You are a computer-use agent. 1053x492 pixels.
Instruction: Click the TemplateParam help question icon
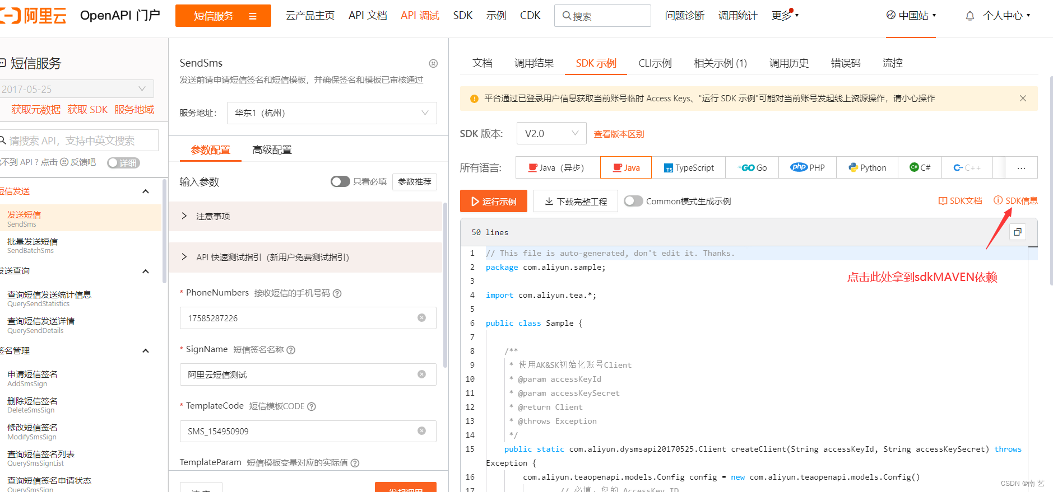click(x=355, y=463)
